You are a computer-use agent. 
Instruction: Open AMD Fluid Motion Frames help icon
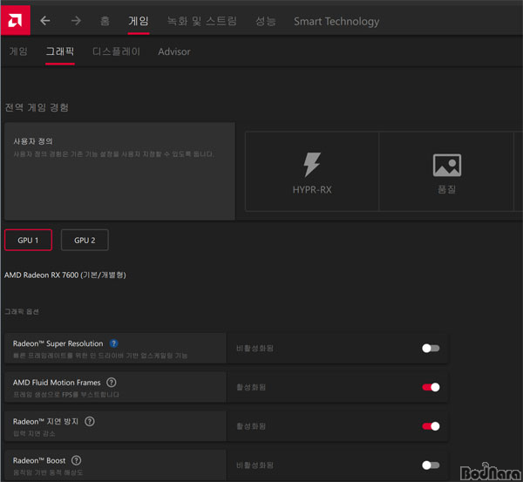pyautogui.click(x=112, y=383)
